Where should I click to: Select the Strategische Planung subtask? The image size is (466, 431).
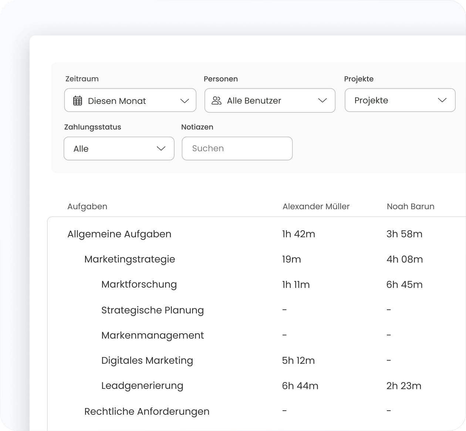point(152,310)
